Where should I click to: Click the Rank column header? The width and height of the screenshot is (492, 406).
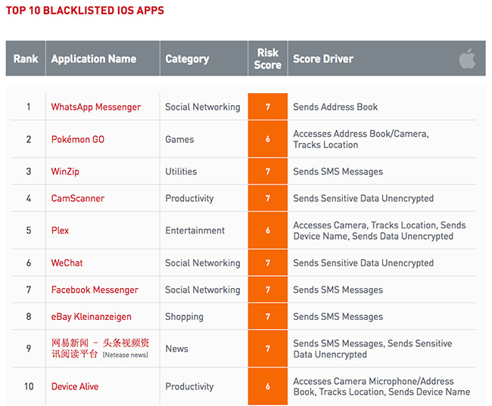(26, 59)
